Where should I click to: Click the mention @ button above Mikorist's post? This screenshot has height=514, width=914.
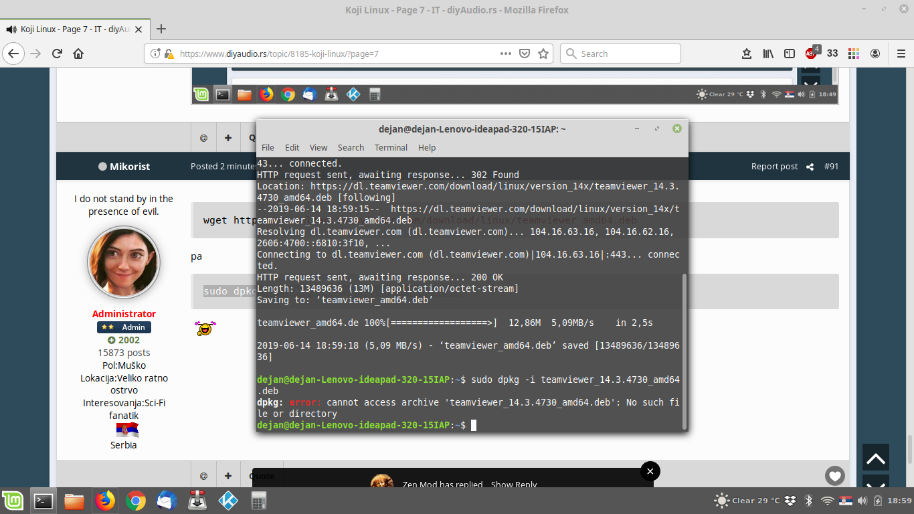pyautogui.click(x=203, y=137)
